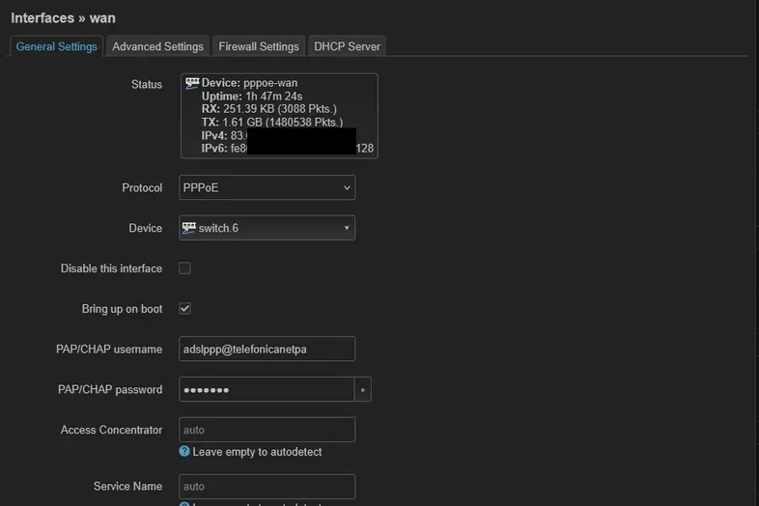The height and width of the screenshot is (506, 759).
Task: Click the help icon by Leave empty to autodetect
Action: tap(184, 451)
